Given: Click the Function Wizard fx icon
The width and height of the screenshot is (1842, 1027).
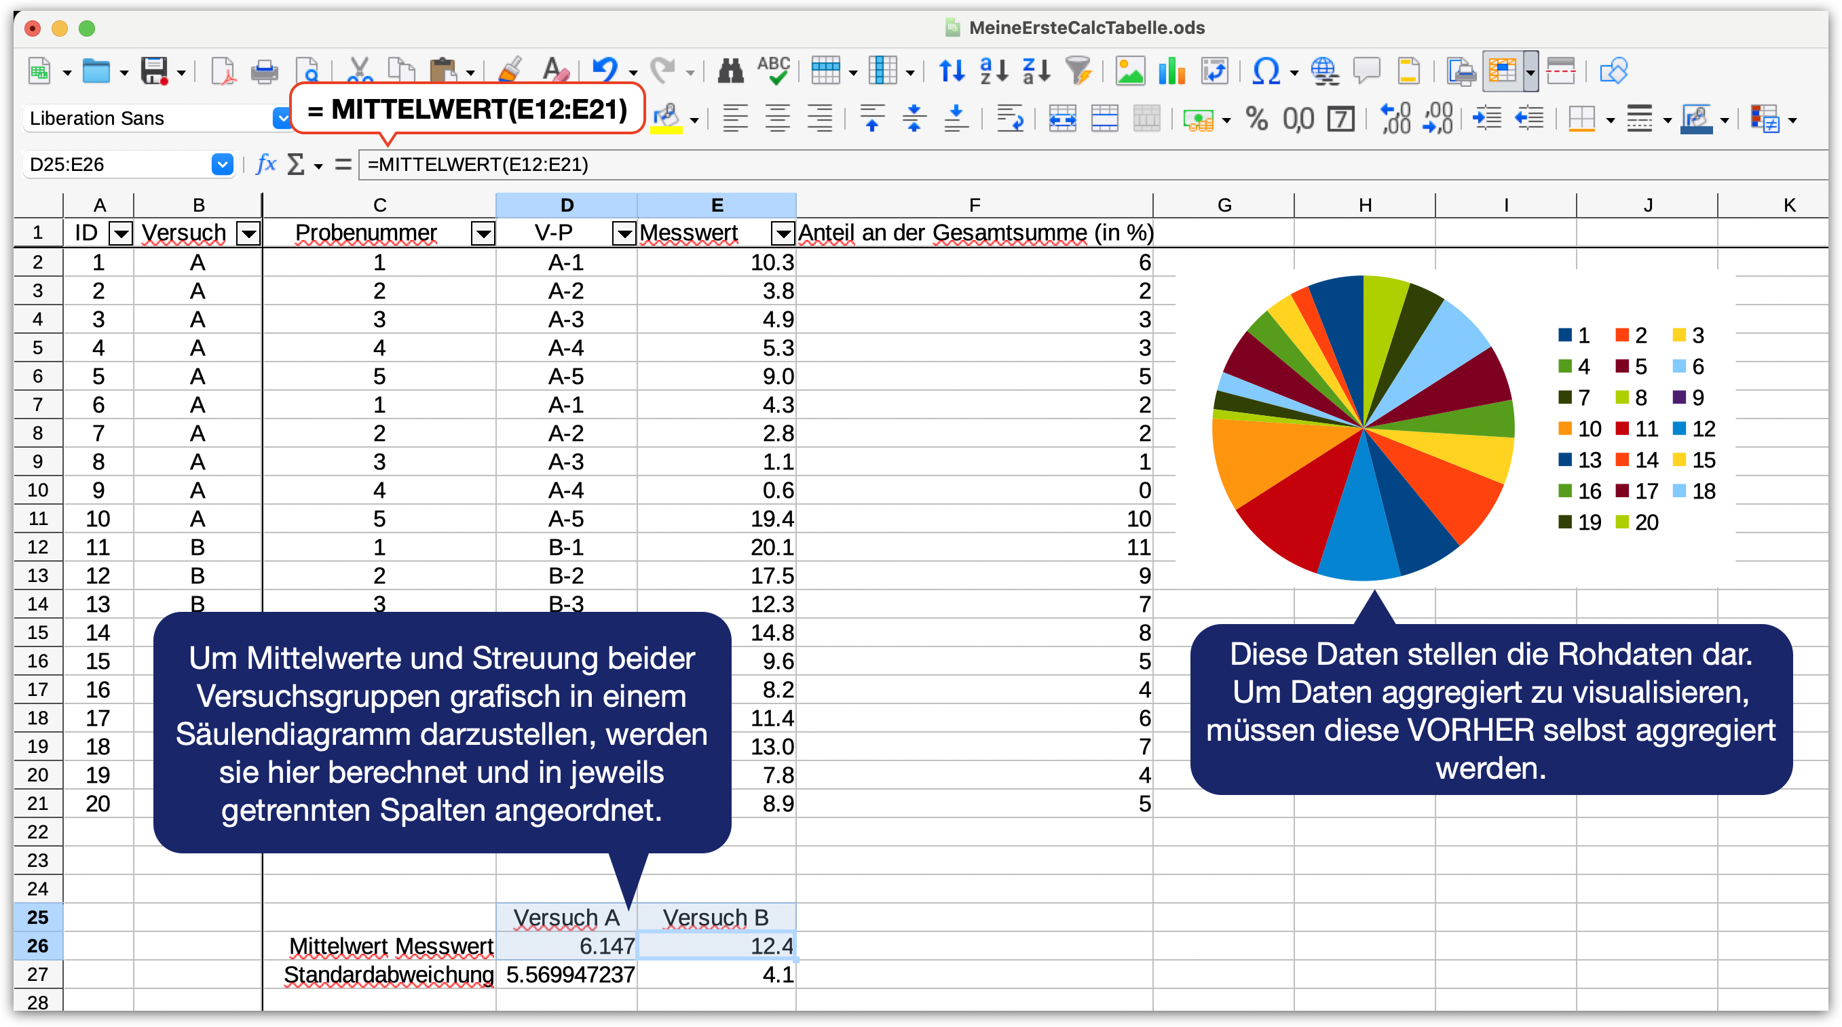Looking at the screenshot, I should coord(266,164).
